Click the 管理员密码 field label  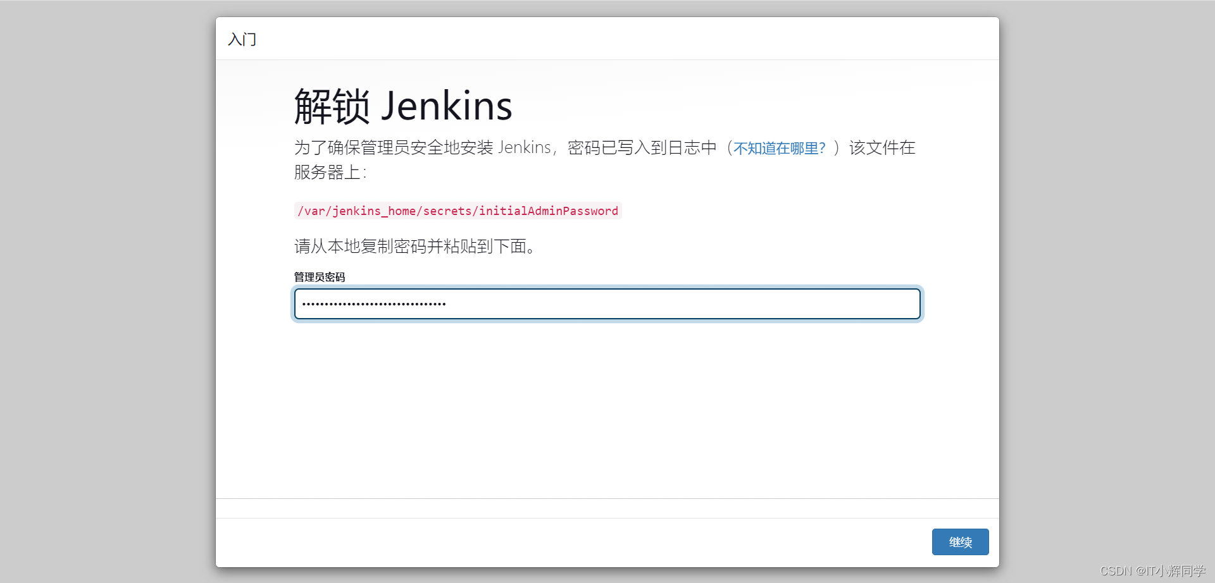(x=318, y=277)
